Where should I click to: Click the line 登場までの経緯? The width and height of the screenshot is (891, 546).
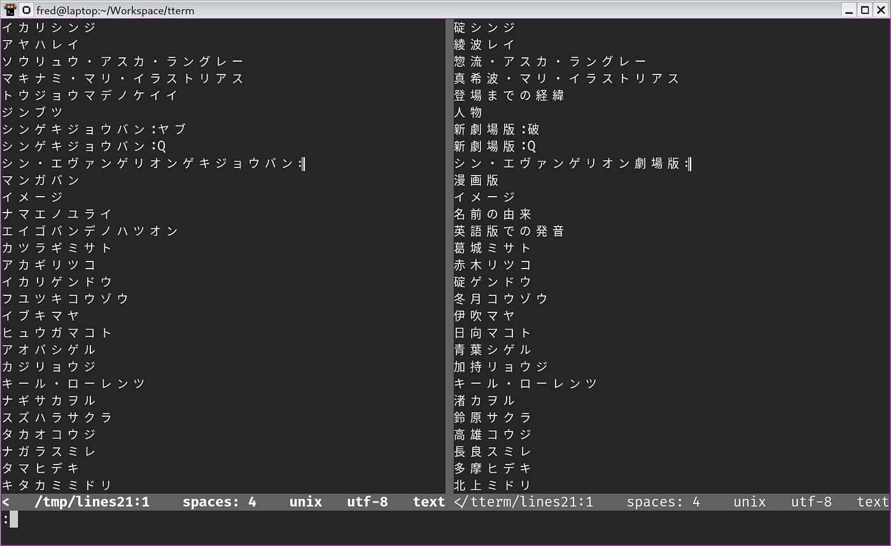point(509,95)
